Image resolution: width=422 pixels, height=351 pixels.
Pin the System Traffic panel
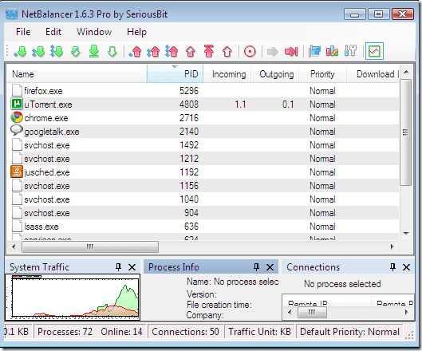[x=118, y=267]
